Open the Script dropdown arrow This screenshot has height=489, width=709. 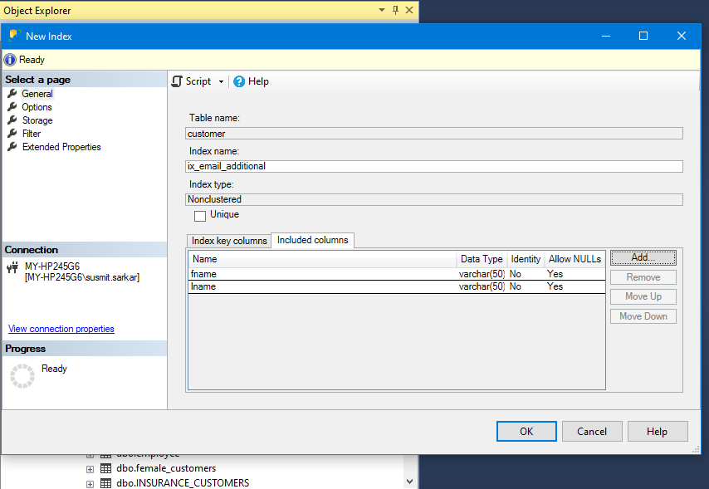tap(221, 81)
